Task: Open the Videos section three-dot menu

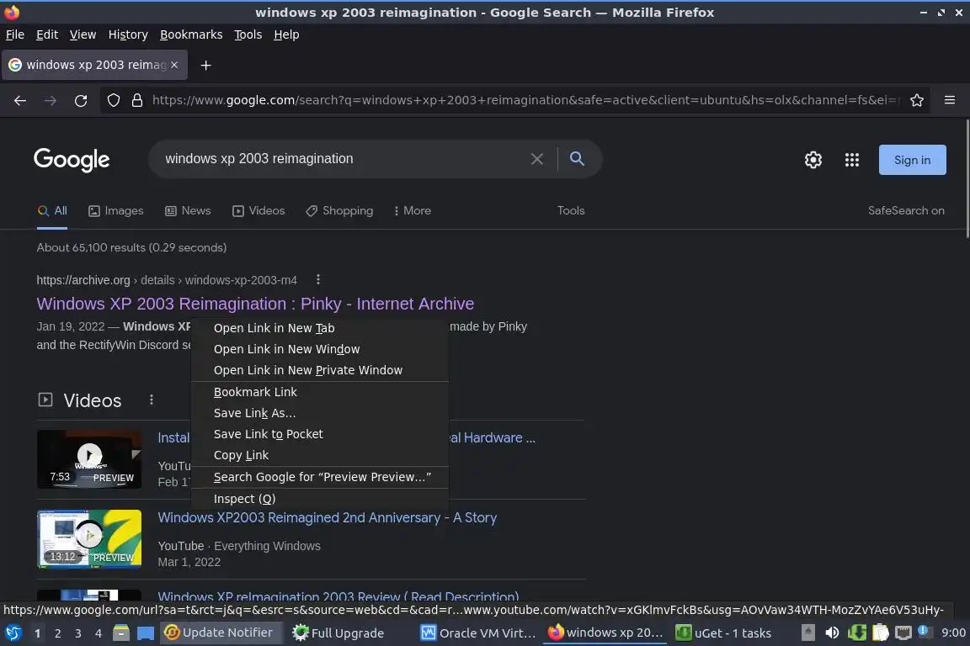Action: coord(151,400)
